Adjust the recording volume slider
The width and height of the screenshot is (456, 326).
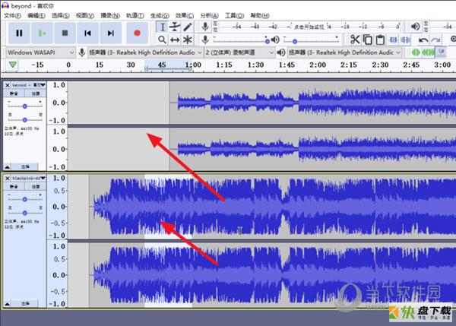(x=240, y=40)
